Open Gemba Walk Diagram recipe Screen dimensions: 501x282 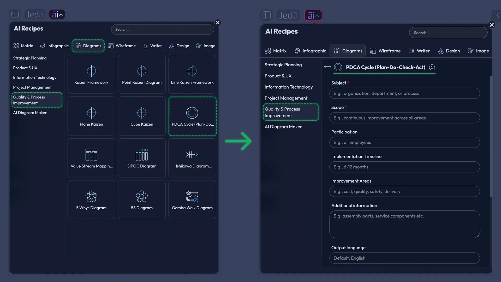pyautogui.click(x=192, y=200)
